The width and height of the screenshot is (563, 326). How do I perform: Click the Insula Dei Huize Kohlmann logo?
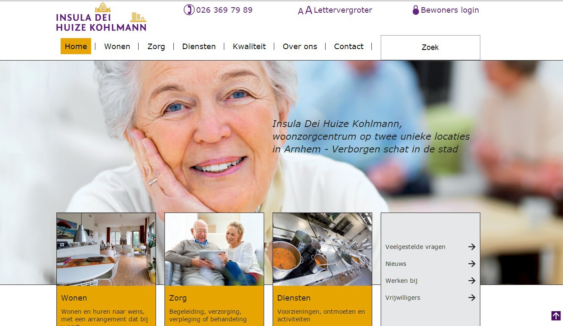coord(101,17)
